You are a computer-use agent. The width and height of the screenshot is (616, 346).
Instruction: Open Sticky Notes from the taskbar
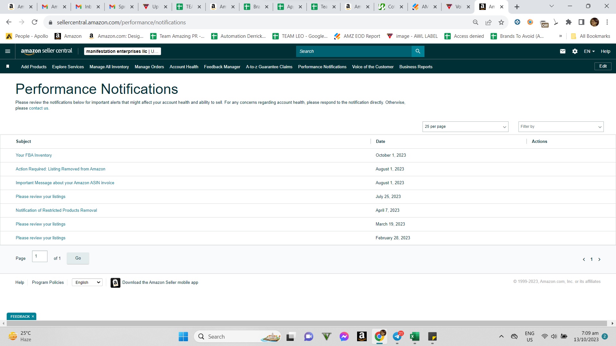pos(432,336)
